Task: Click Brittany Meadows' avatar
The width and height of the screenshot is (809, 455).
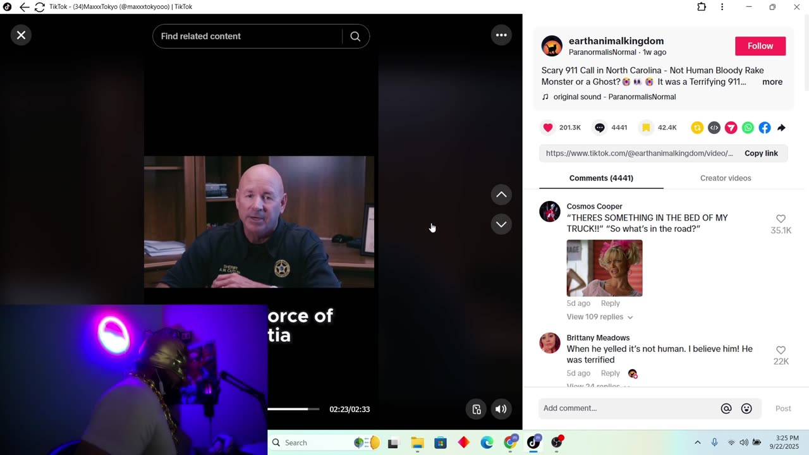Action: (550, 343)
